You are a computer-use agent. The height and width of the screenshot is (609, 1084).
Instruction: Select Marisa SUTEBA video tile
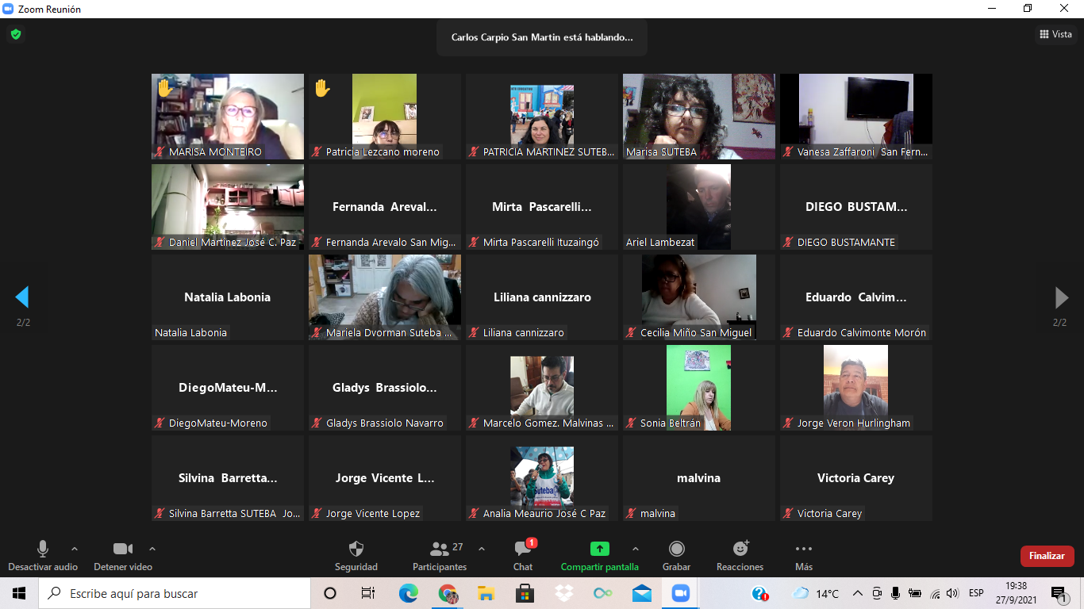[699, 117]
